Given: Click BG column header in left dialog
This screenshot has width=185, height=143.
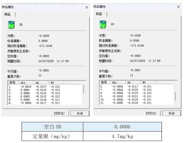Looking at the screenshot, I should (57, 83).
